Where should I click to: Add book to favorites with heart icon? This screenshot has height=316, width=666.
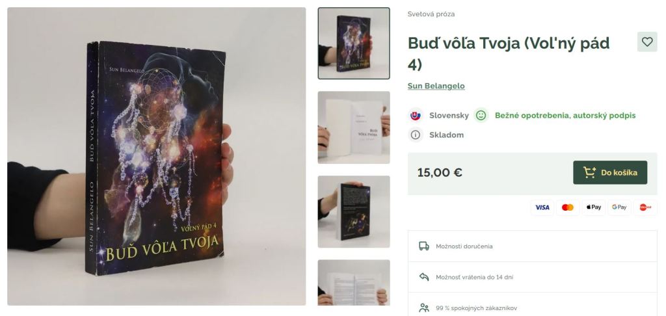(647, 42)
